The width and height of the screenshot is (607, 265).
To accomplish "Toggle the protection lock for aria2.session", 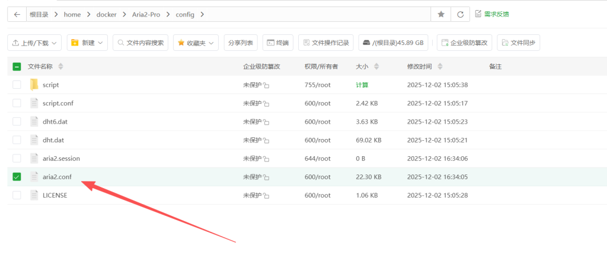I will coord(266,159).
